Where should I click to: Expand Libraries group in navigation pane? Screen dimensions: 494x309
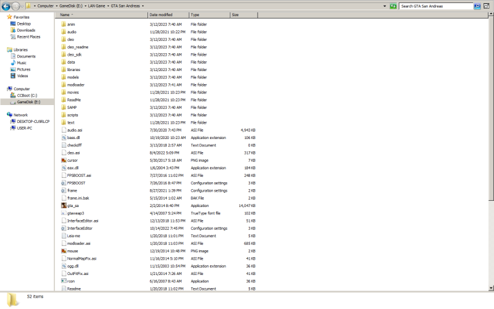click(20, 50)
